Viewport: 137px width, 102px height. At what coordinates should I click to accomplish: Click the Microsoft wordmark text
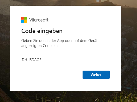pos(39,20)
